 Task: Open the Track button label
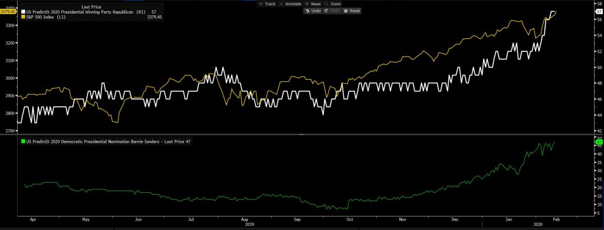270,4
